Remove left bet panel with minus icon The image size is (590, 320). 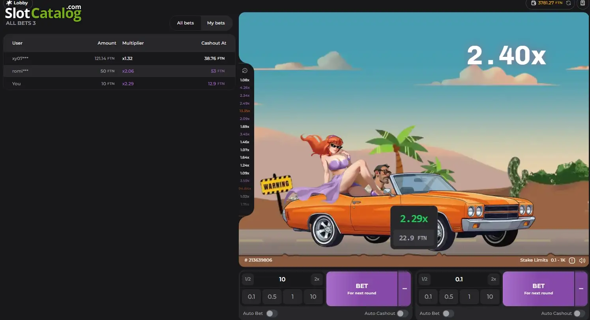coord(405,289)
